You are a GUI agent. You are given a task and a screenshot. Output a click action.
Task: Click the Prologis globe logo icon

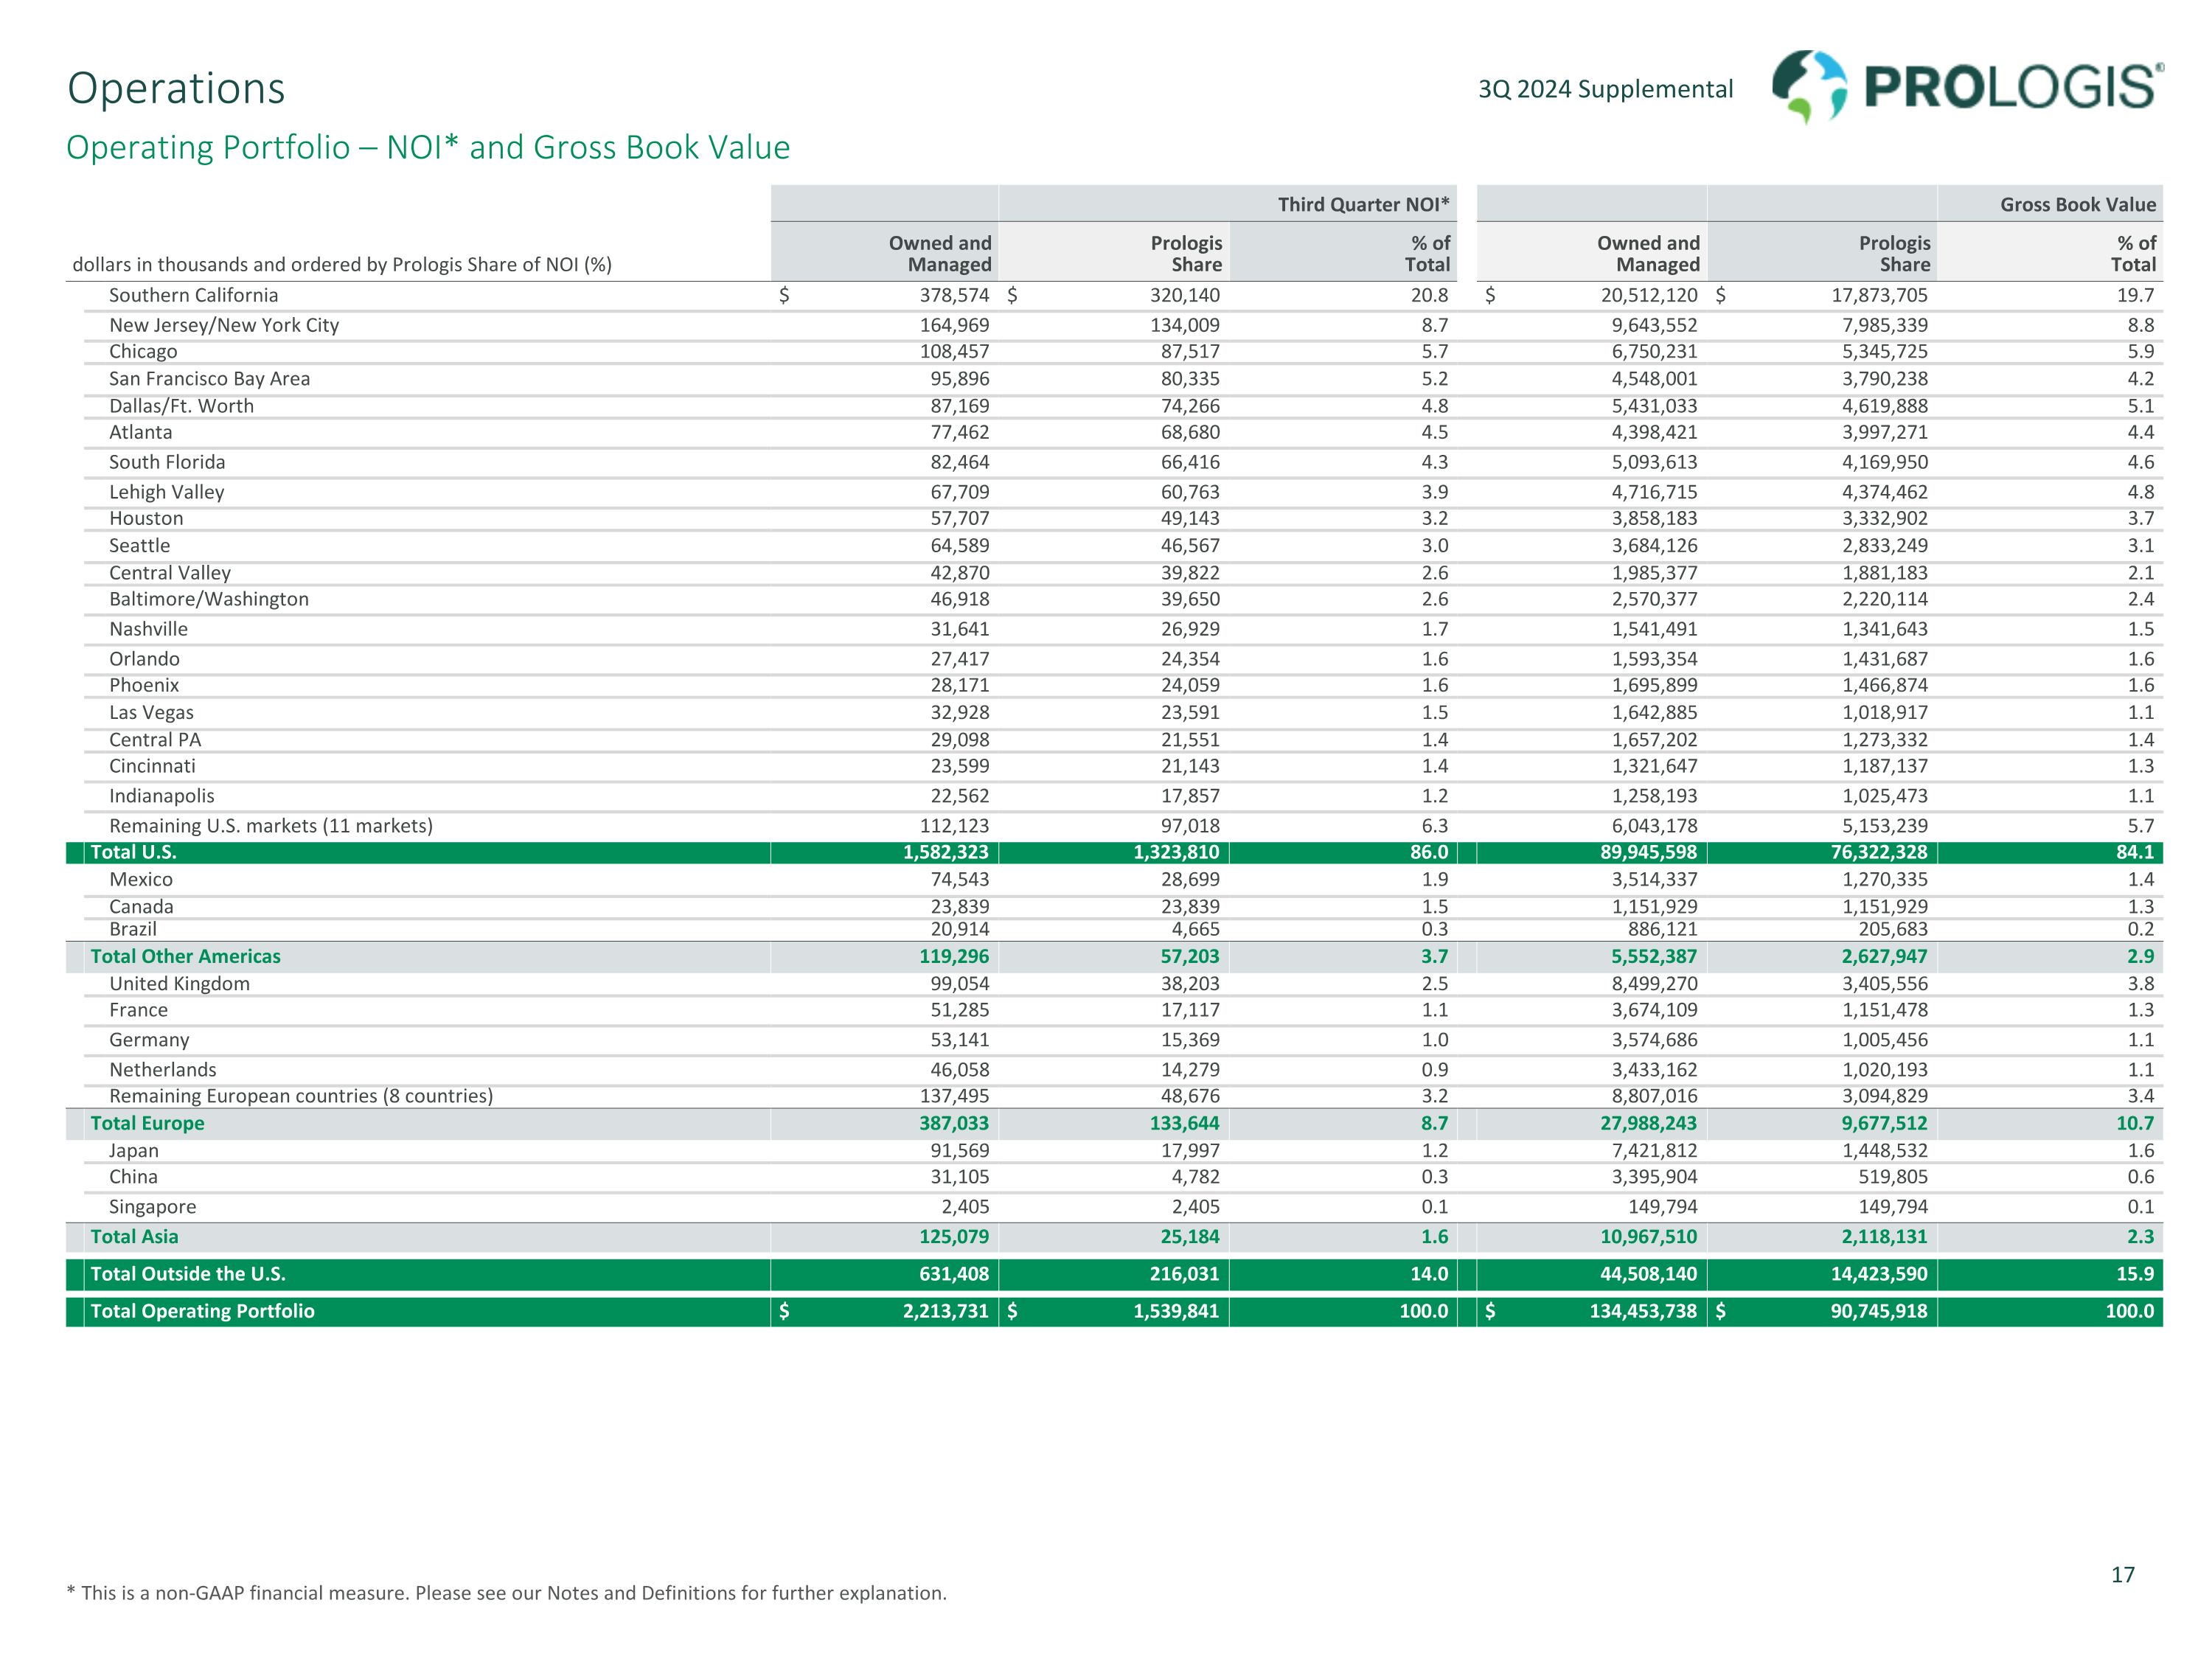tap(1809, 87)
